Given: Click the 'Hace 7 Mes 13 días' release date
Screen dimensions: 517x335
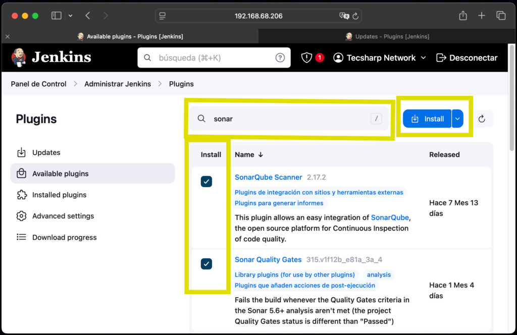Looking at the screenshot, I should [454, 208].
